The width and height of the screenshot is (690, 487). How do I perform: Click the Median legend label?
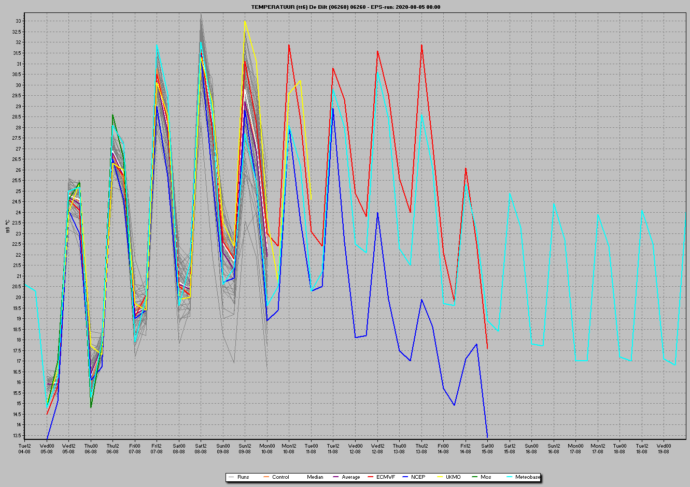[x=315, y=477]
